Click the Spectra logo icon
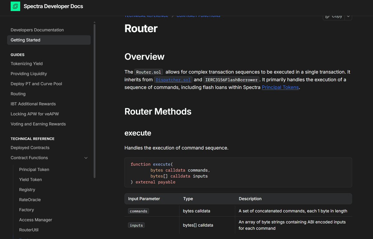Viewport: 373px width, 239px height. (15, 7)
